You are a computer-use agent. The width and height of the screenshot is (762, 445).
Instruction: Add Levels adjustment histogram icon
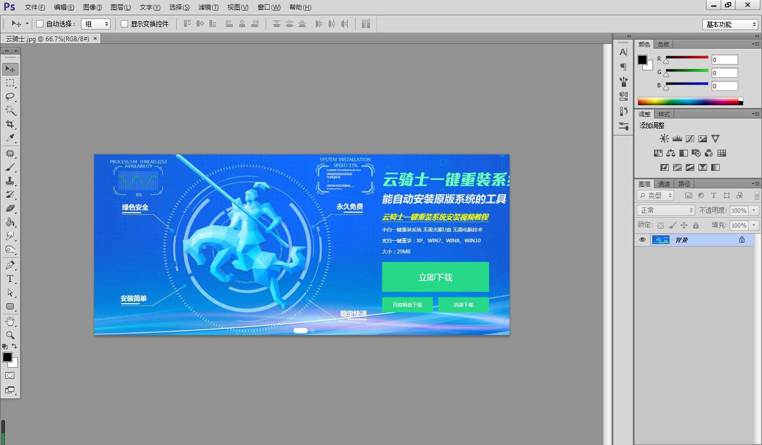[x=677, y=139]
